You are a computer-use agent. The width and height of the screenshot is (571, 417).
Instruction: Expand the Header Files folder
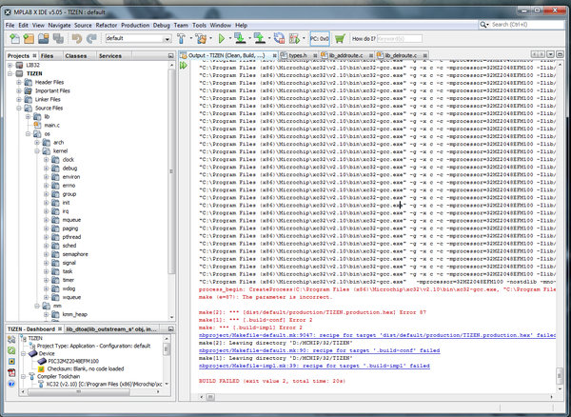click(x=19, y=82)
